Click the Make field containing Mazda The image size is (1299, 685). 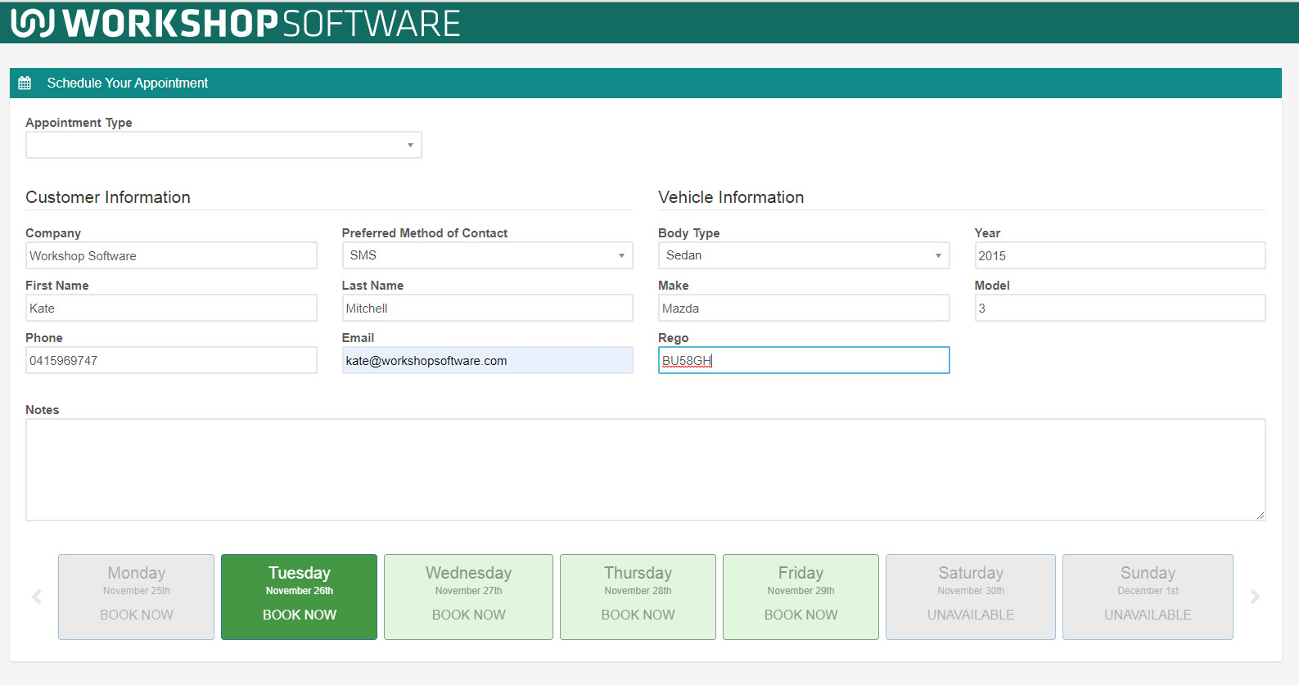[x=804, y=308]
